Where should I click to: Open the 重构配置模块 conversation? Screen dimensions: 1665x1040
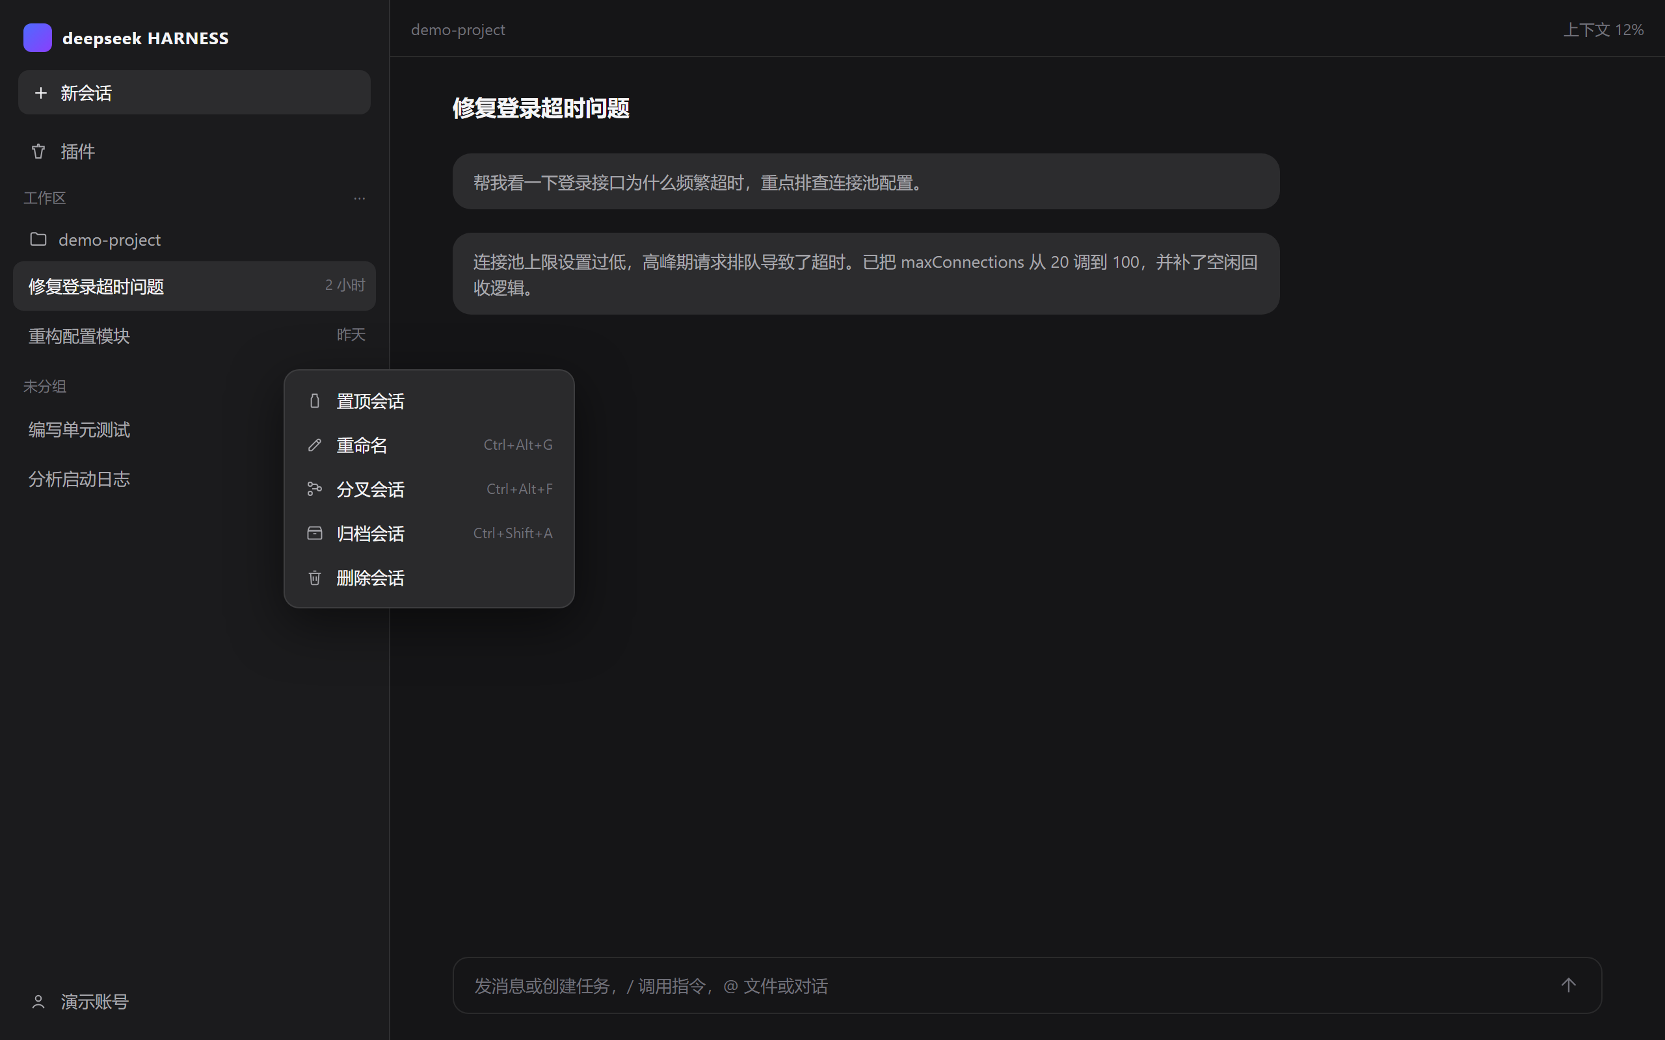point(194,335)
